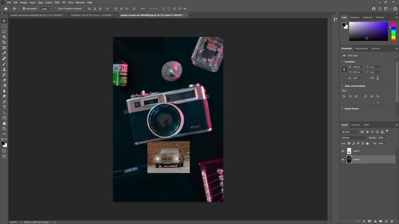Create a new group with folder icon
399x224 pixels.
click(381, 222)
